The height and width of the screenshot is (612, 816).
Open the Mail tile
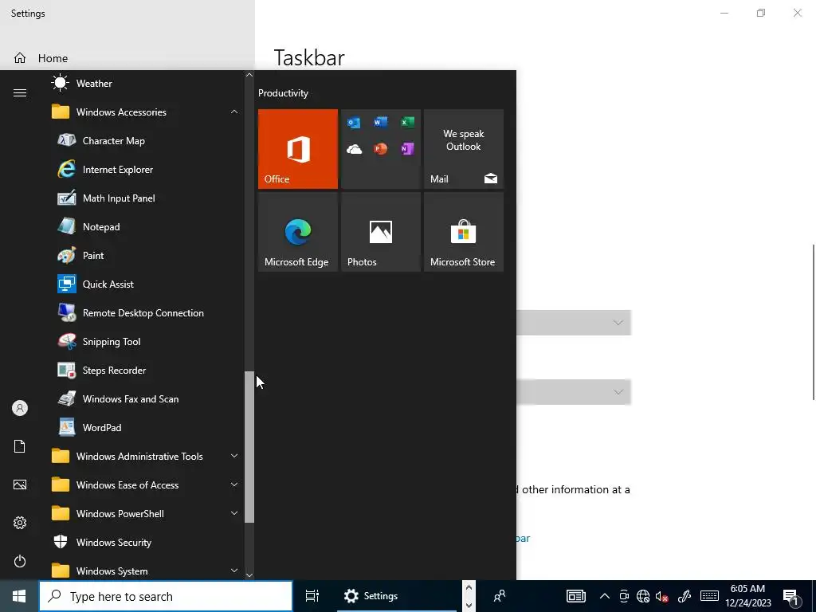(464, 149)
